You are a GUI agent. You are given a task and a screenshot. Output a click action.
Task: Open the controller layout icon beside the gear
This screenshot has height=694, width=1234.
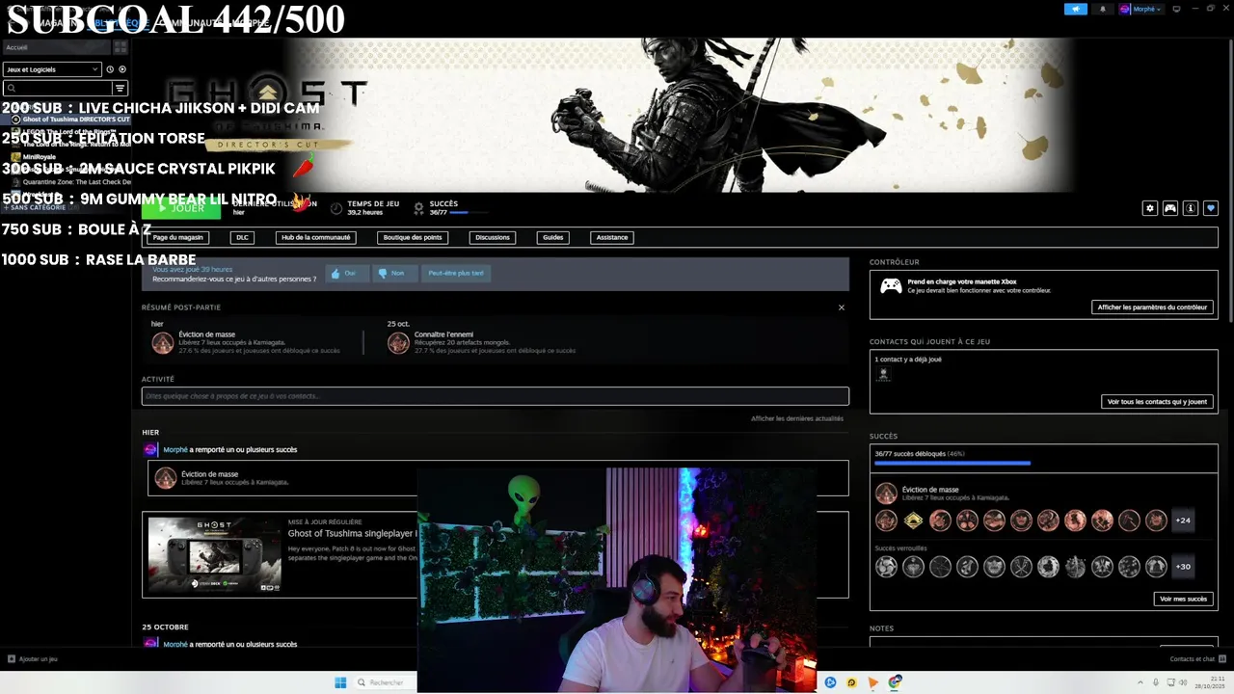click(x=1170, y=208)
